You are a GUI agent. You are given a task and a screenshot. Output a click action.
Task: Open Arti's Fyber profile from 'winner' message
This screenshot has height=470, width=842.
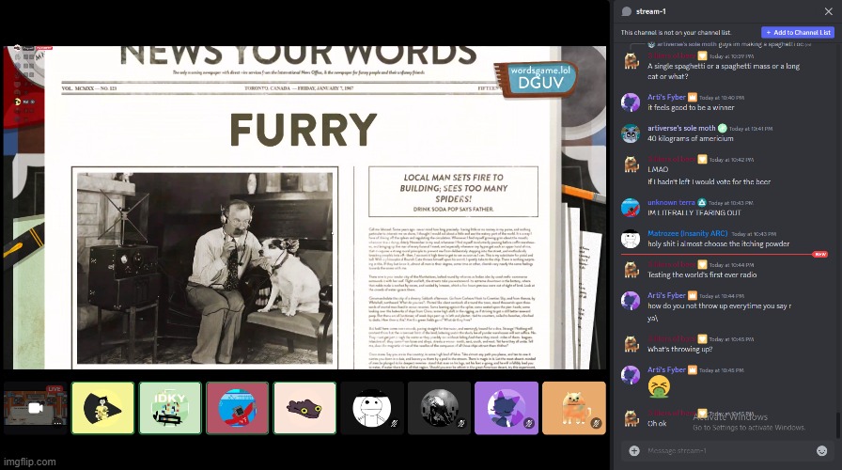click(666, 97)
